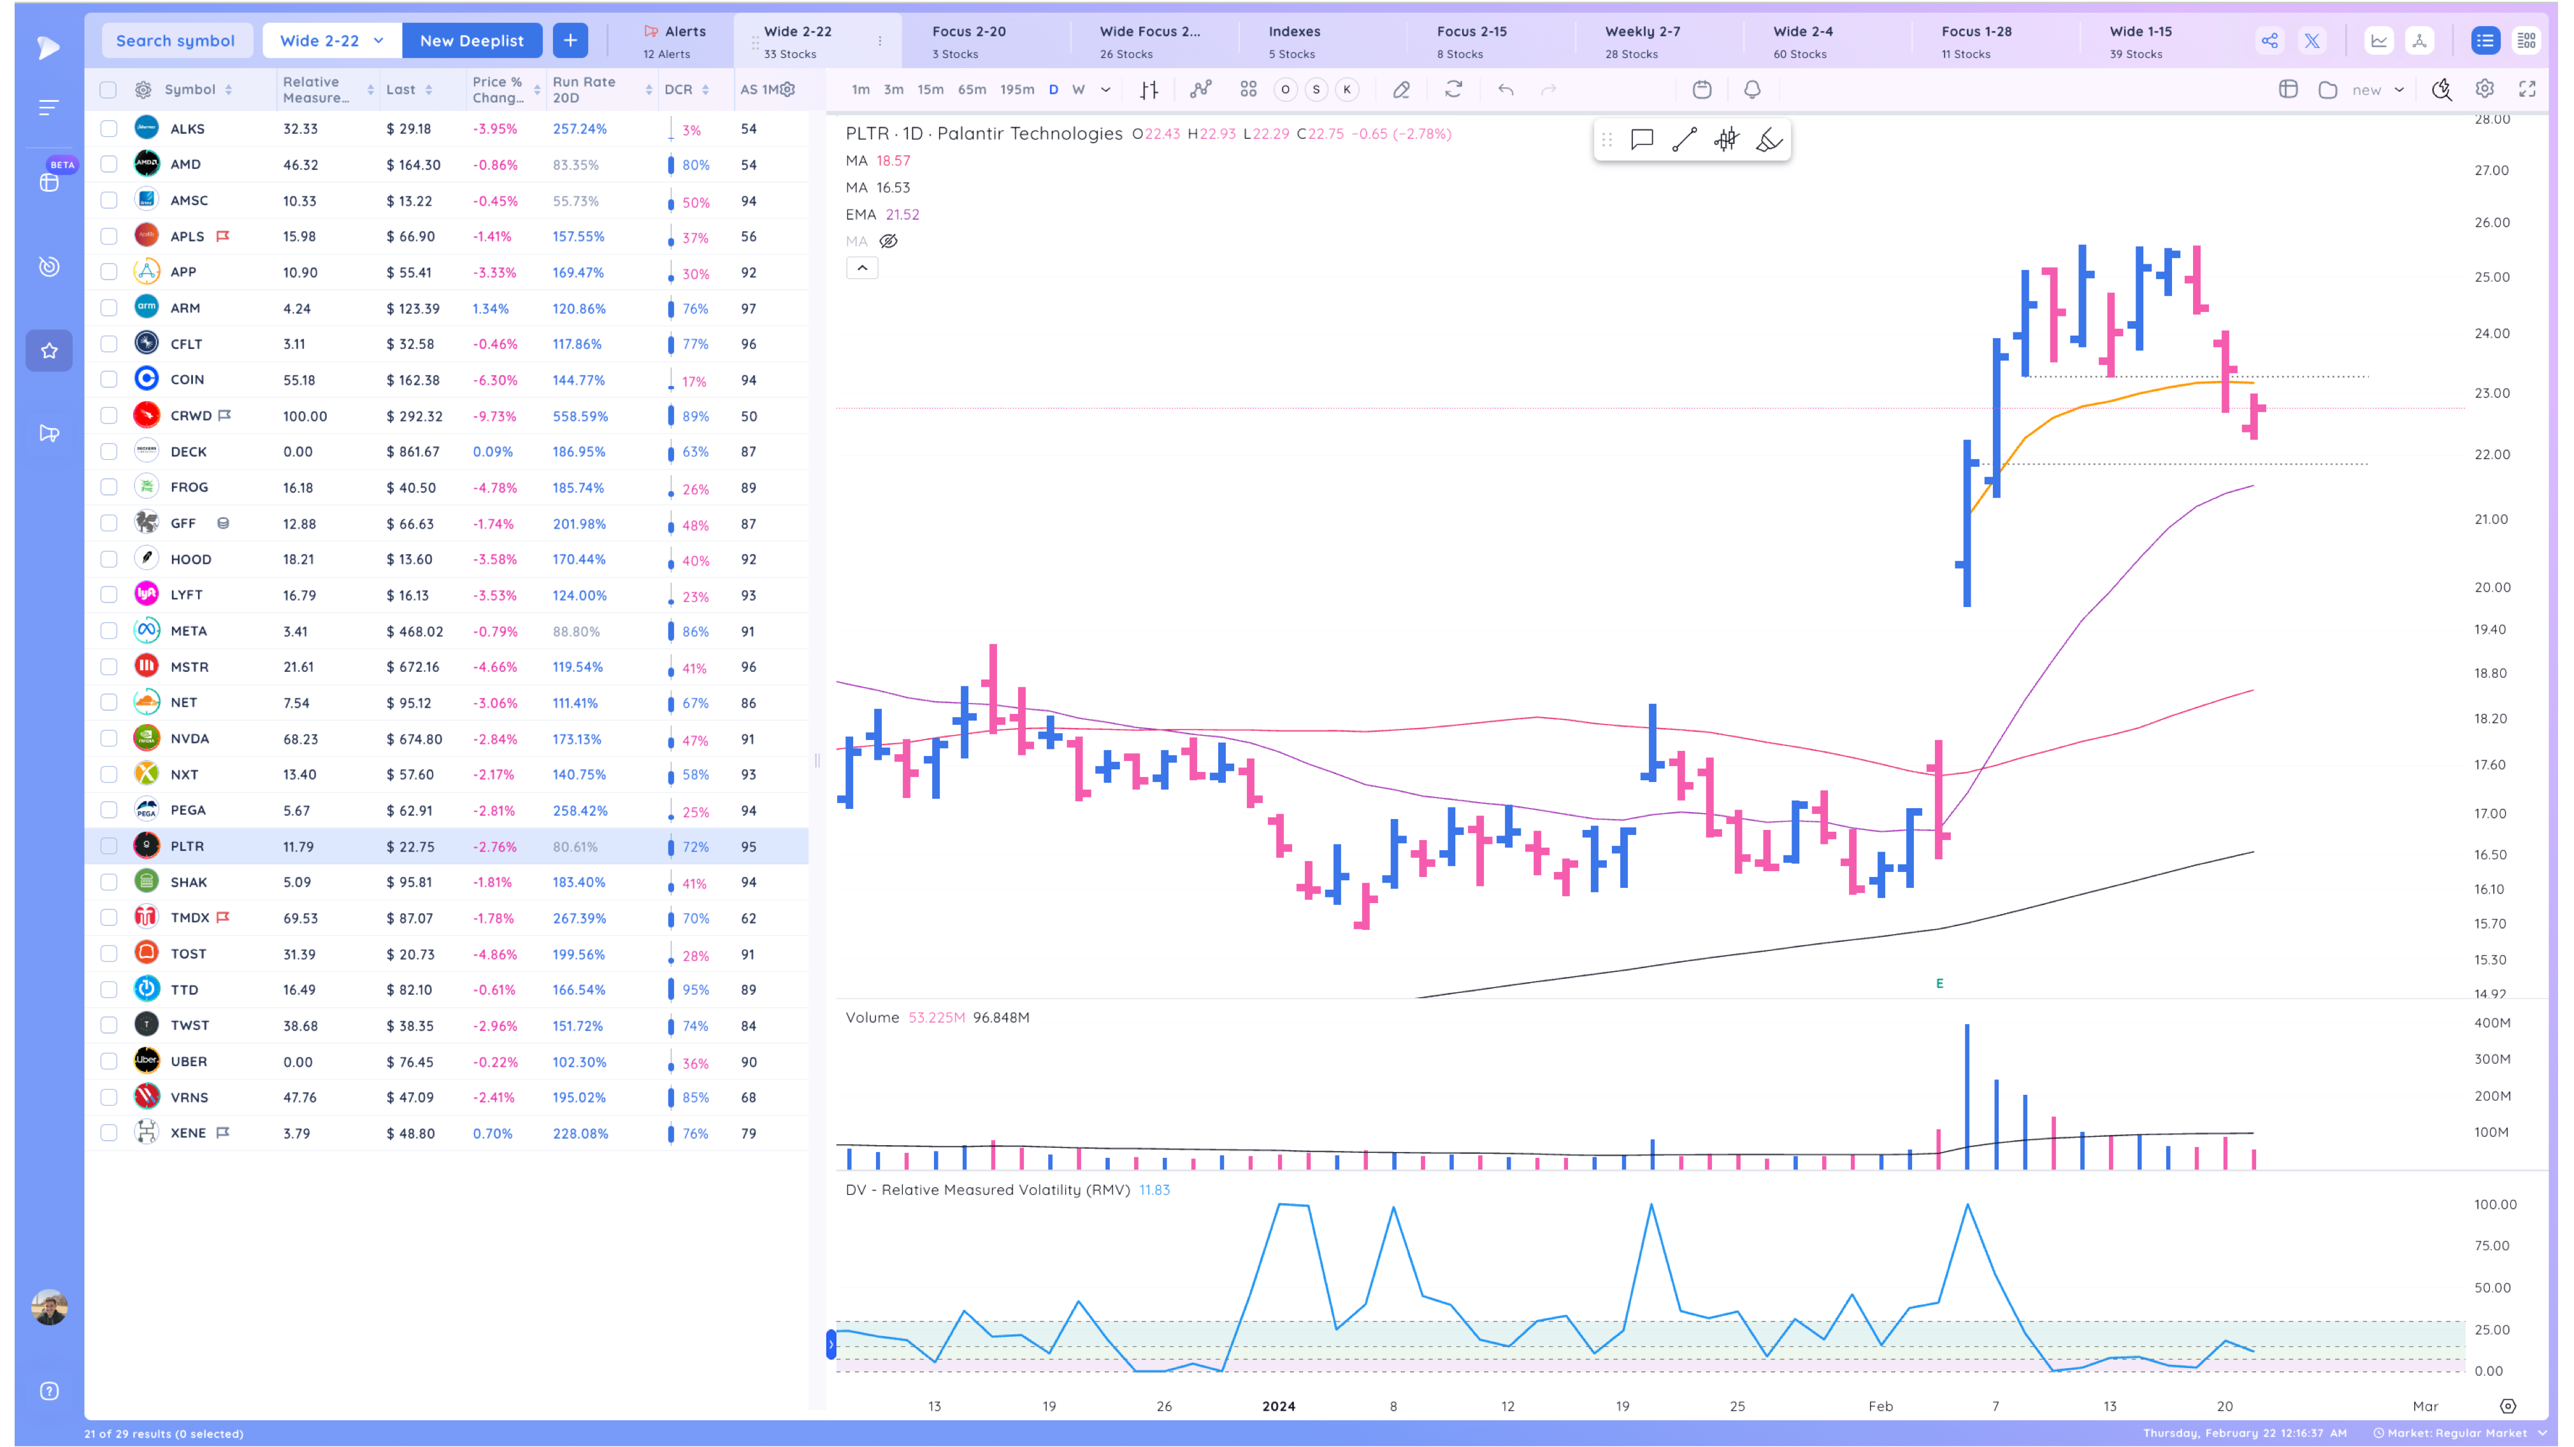Click the user profile avatar
This screenshot has height=1447, width=2574.
click(49, 1306)
